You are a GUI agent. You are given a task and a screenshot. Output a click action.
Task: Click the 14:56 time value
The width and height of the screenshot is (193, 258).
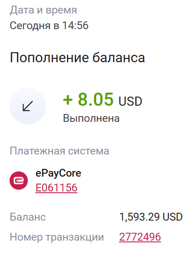click(x=75, y=26)
